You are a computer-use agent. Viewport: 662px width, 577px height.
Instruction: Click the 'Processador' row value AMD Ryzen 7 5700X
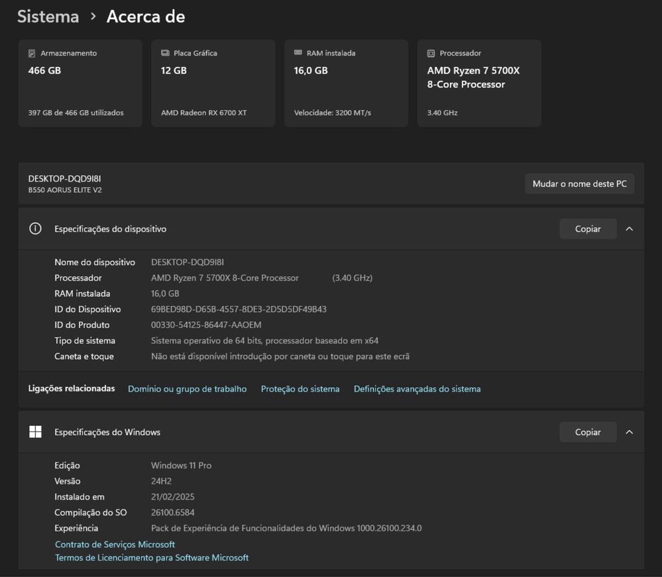[225, 278]
